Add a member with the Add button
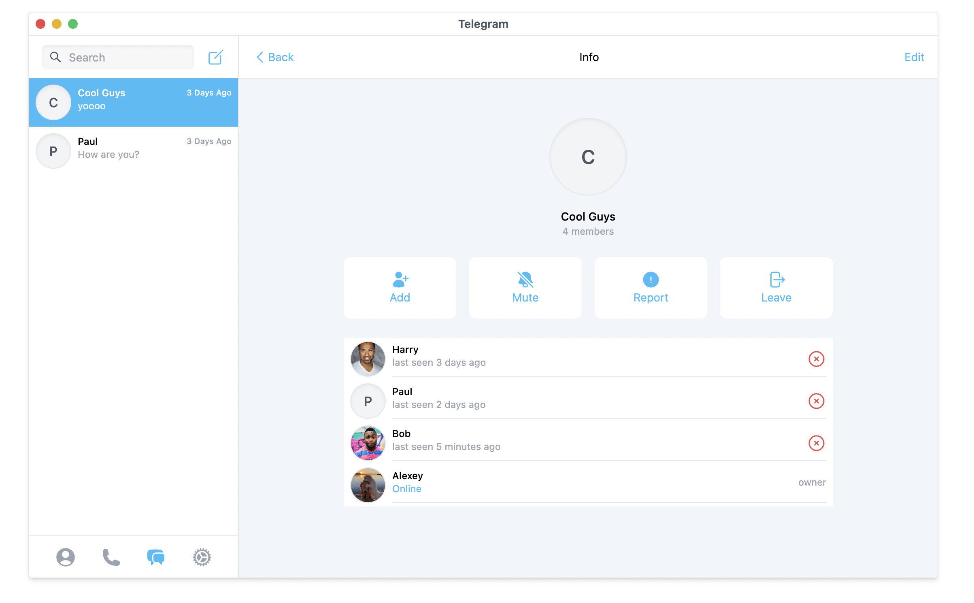The width and height of the screenshot is (974, 603). [x=400, y=287]
